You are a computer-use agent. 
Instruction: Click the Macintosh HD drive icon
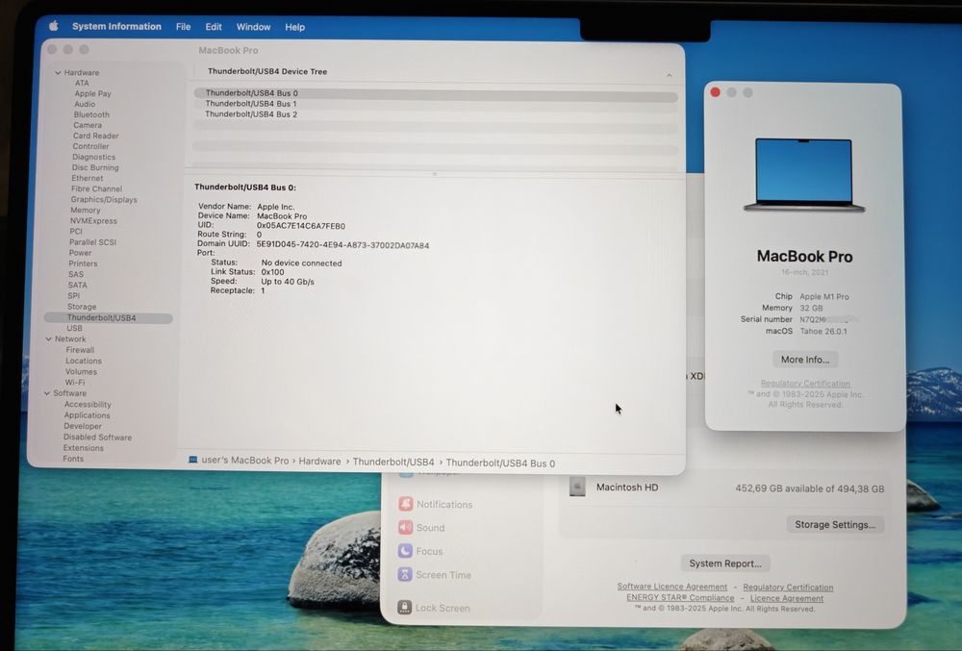(577, 487)
